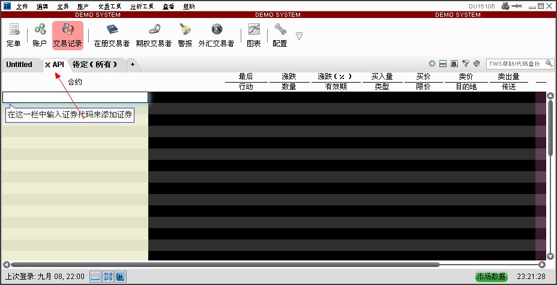Image resolution: width=557 pixels, height=285 pixels.
Task: Open the 分析工具 menu
Action: (142, 7)
